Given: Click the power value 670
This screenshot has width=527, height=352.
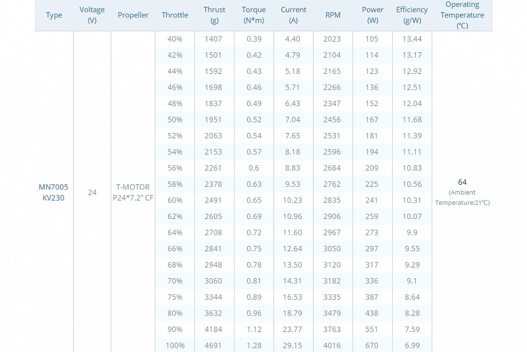Looking at the screenshot, I should tap(372, 345).
